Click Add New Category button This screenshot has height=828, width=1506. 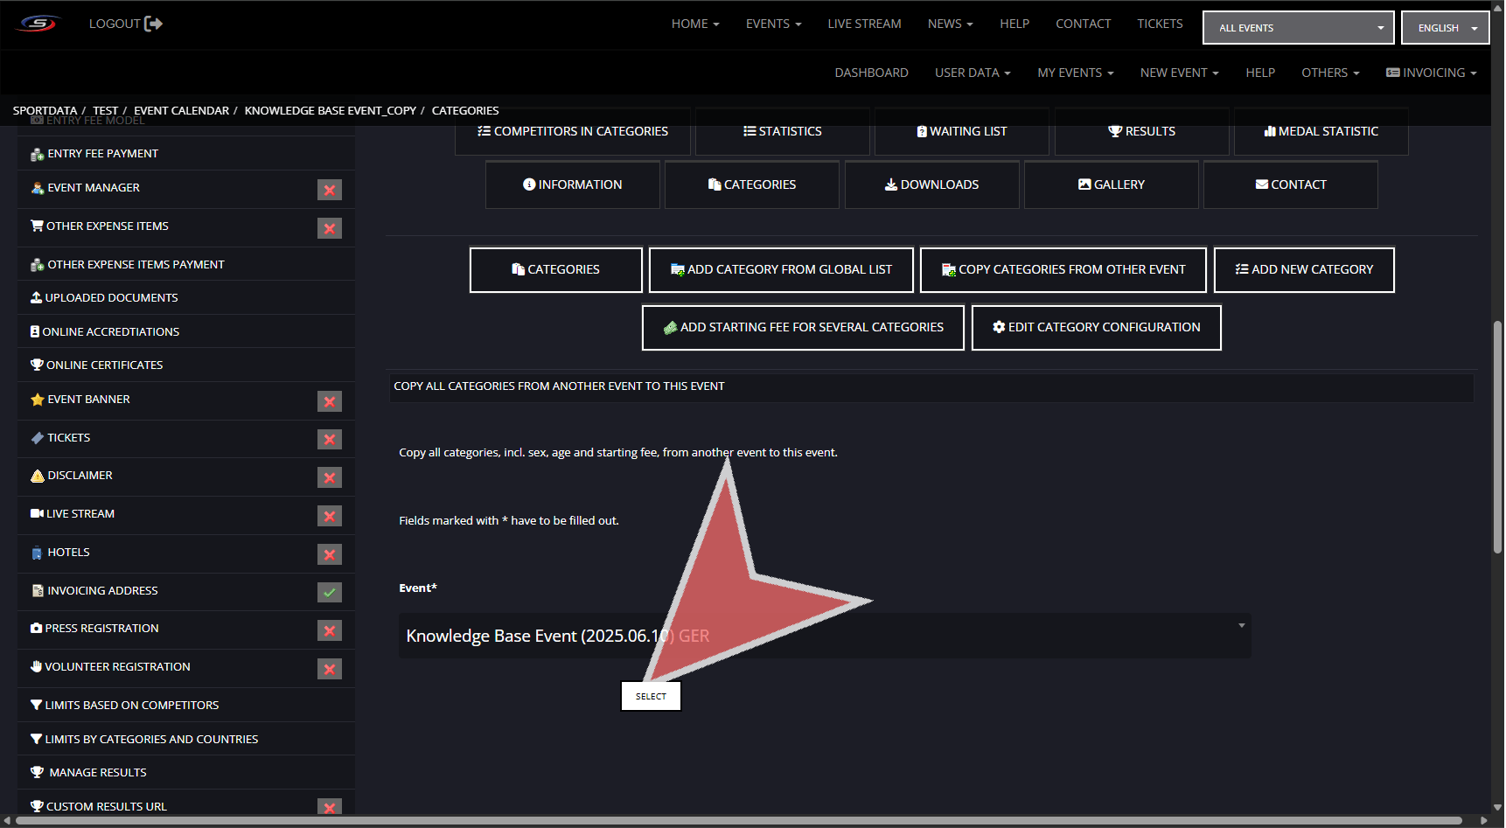click(1303, 269)
